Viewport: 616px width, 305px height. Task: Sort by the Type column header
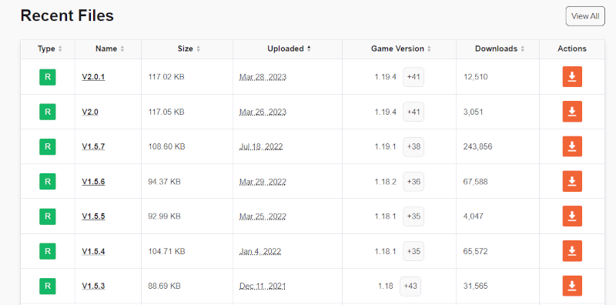pos(48,49)
